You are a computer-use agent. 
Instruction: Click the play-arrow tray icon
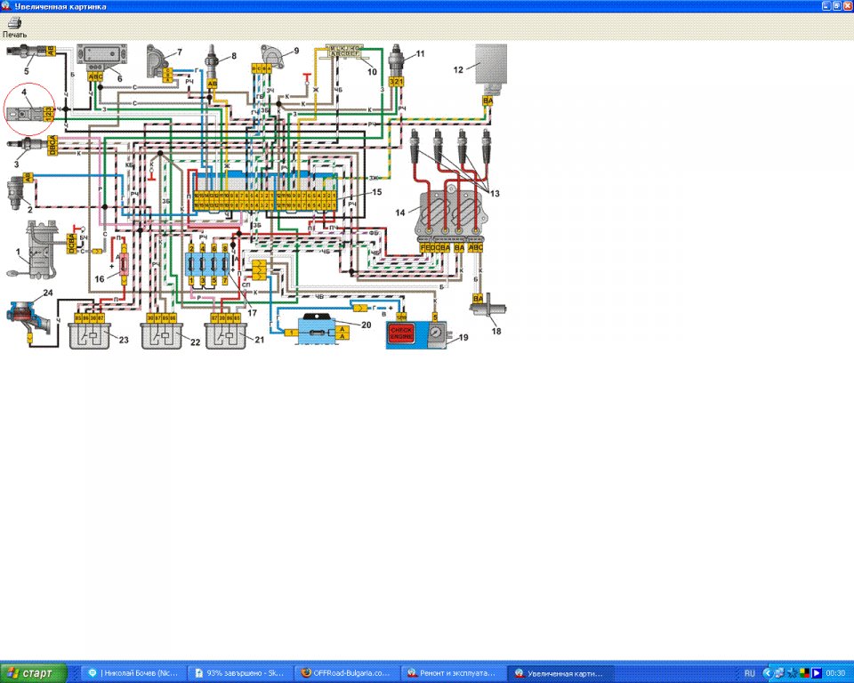(x=817, y=673)
